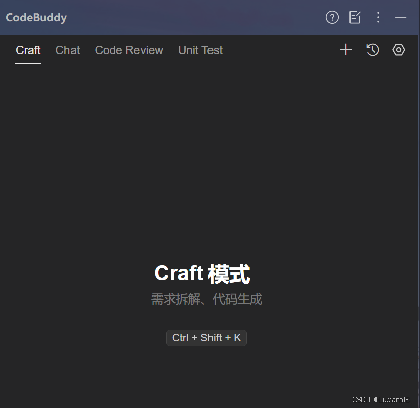Switch to the Unit Test tab
Viewport: 420px width, 408px height.
pyautogui.click(x=200, y=50)
